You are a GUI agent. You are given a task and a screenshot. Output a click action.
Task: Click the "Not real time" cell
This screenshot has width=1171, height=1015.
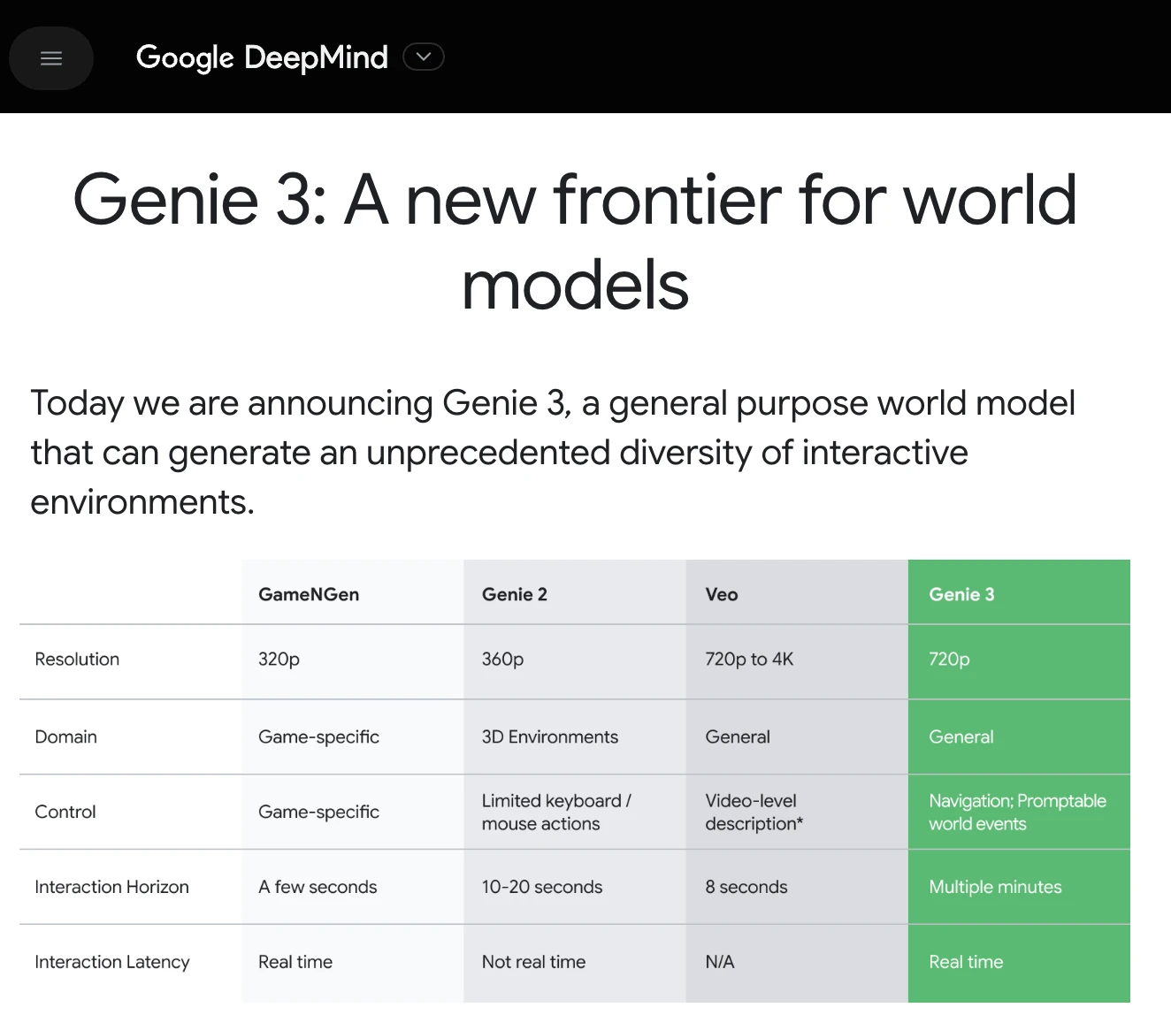point(533,962)
